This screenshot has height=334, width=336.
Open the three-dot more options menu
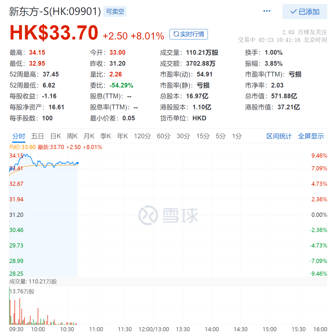coord(267,11)
